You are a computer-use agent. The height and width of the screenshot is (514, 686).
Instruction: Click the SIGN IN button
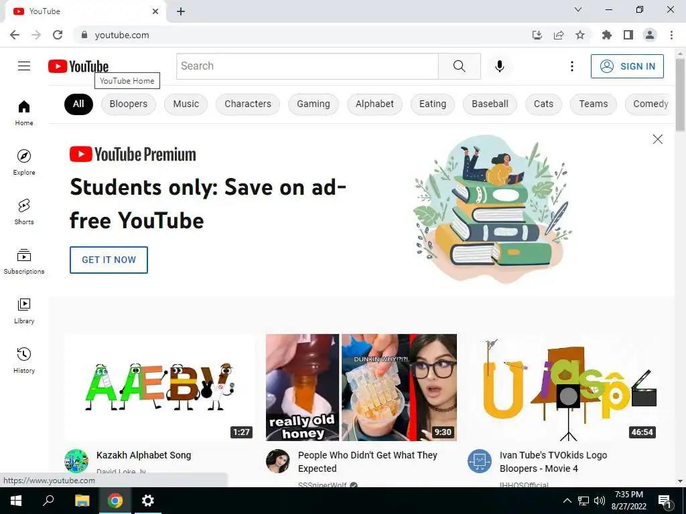point(627,66)
